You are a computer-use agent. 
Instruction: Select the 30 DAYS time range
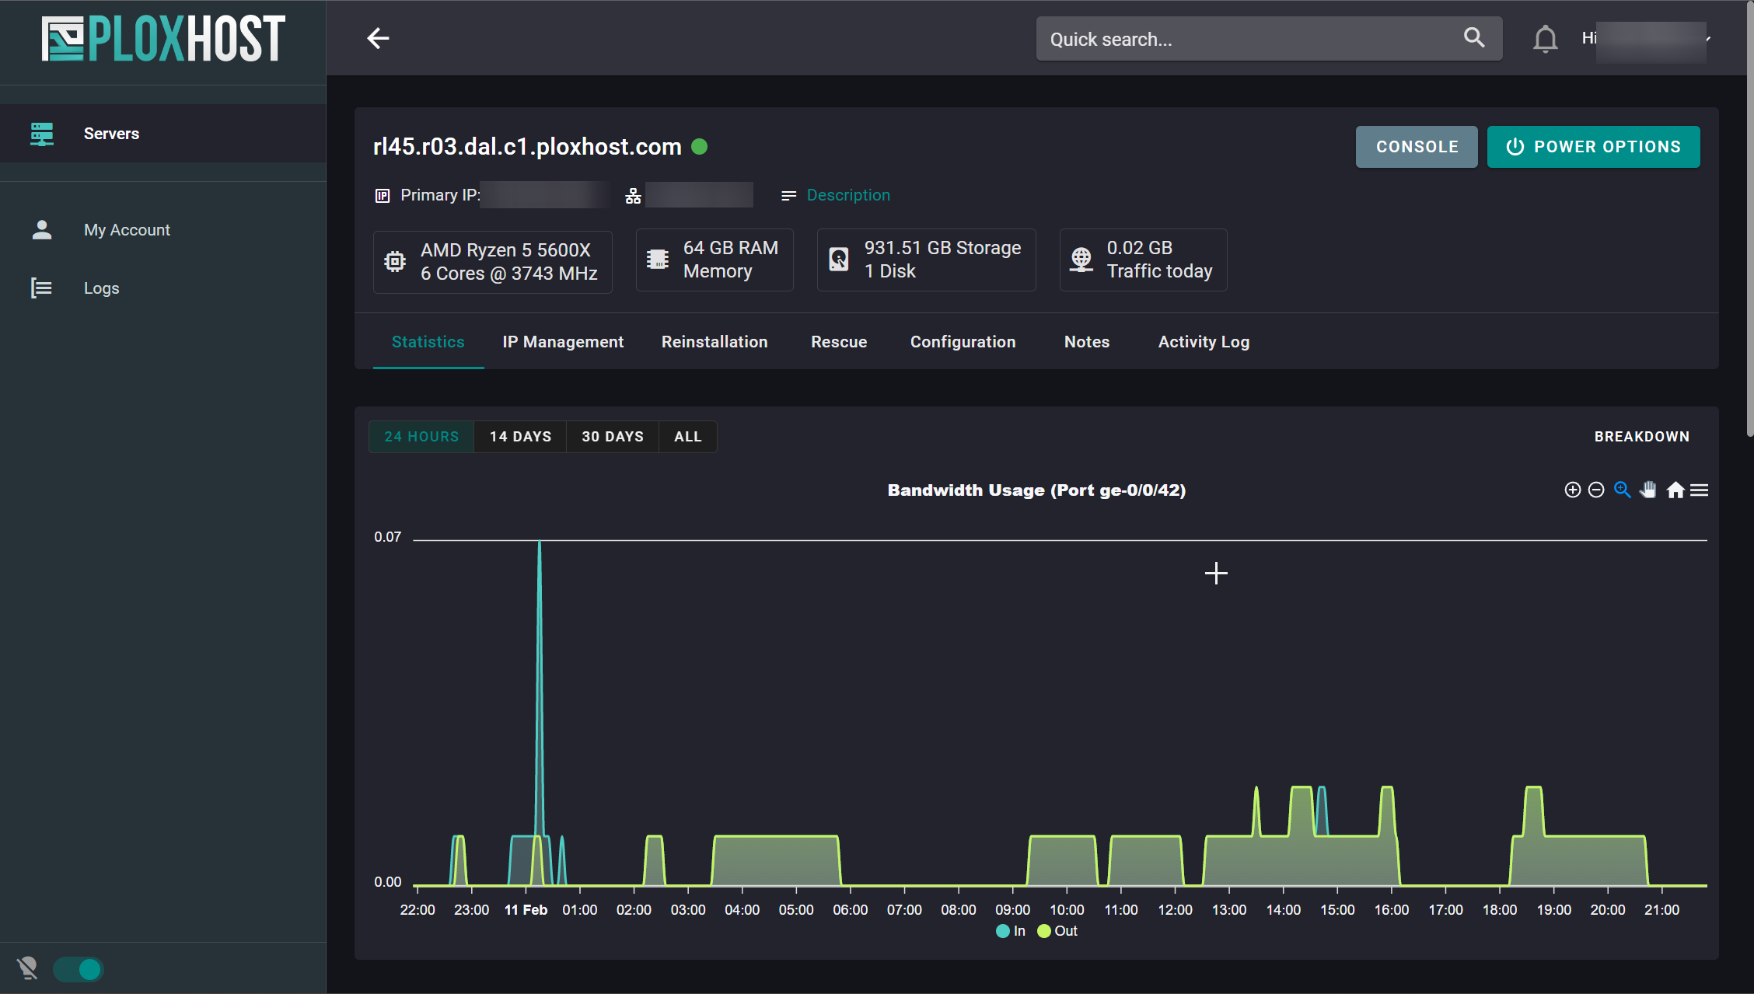[x=612, y=436]
